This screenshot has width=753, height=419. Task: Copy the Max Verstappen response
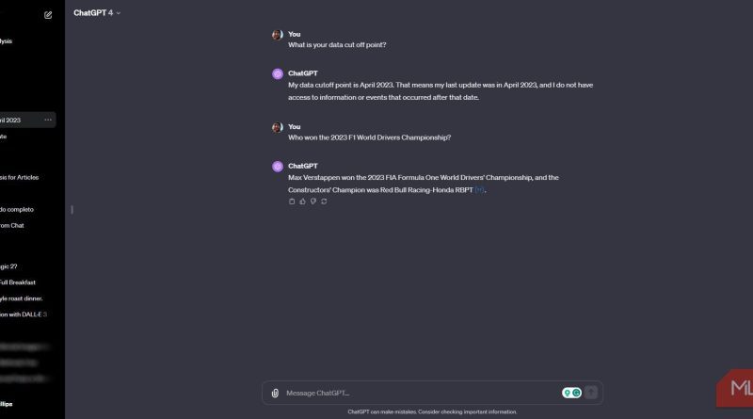pyautogui.click(x=292, y=201)
